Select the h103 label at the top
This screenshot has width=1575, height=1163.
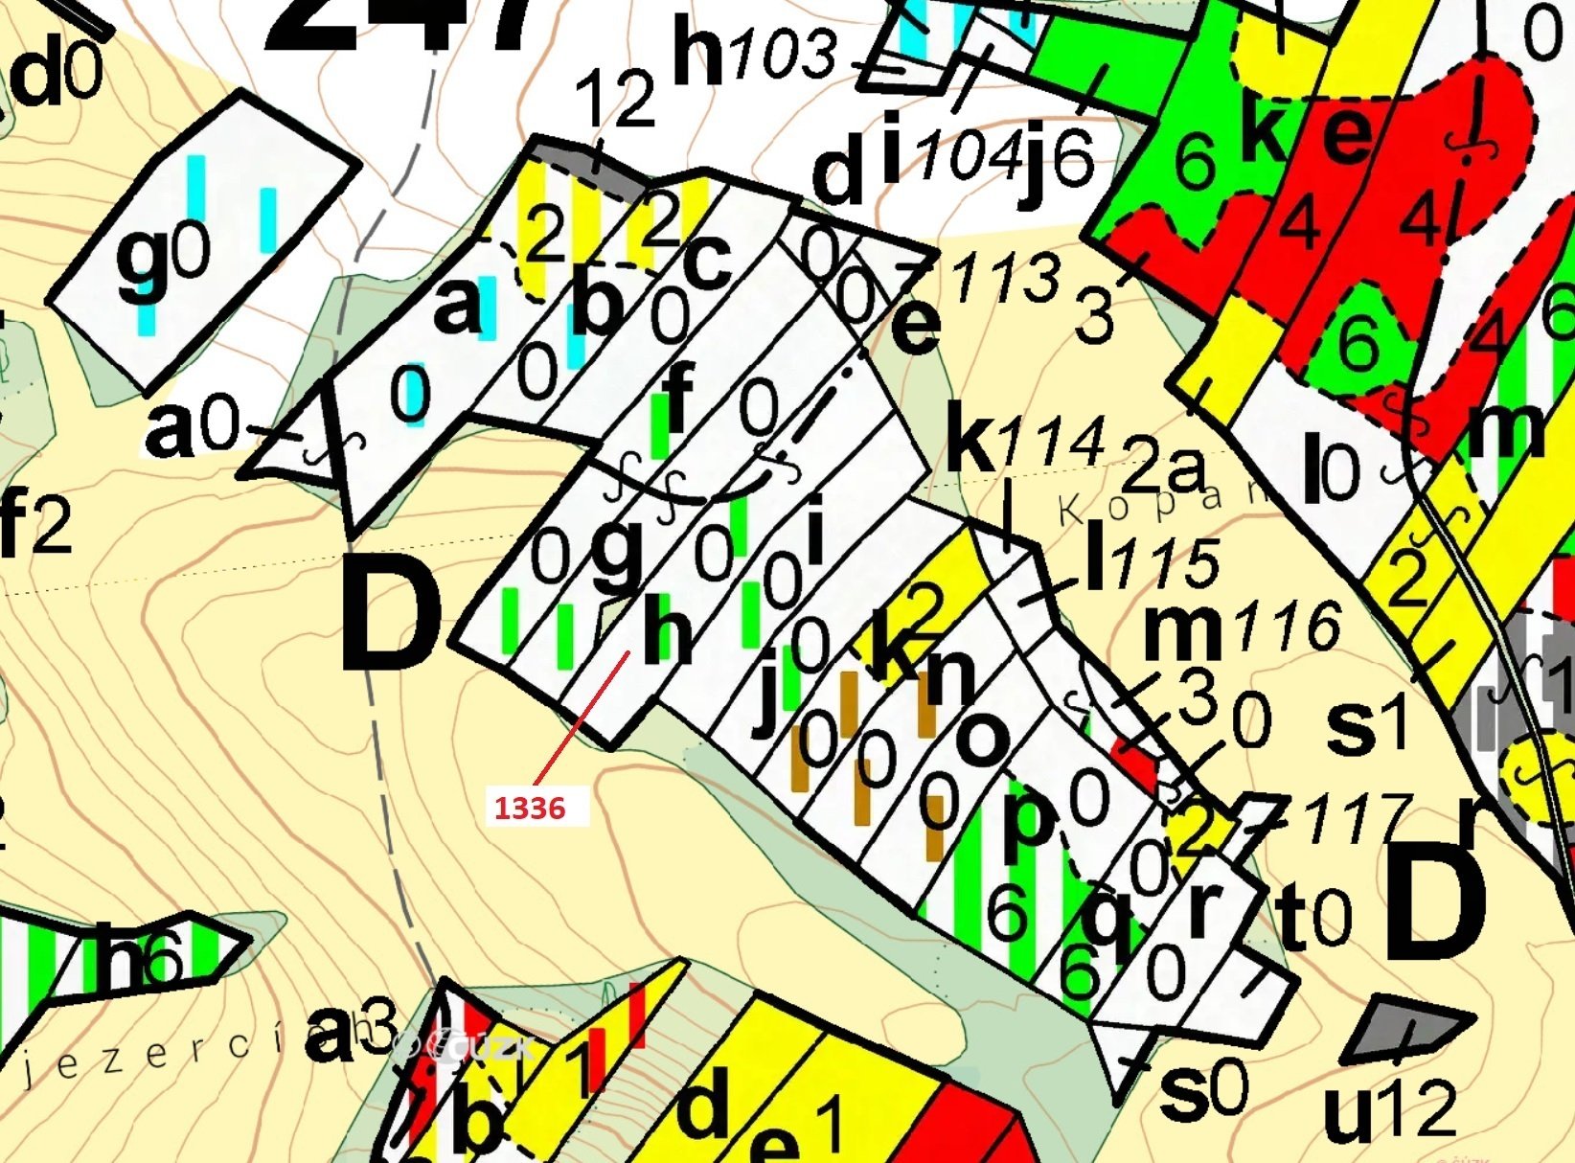click(x=754, y=53)
